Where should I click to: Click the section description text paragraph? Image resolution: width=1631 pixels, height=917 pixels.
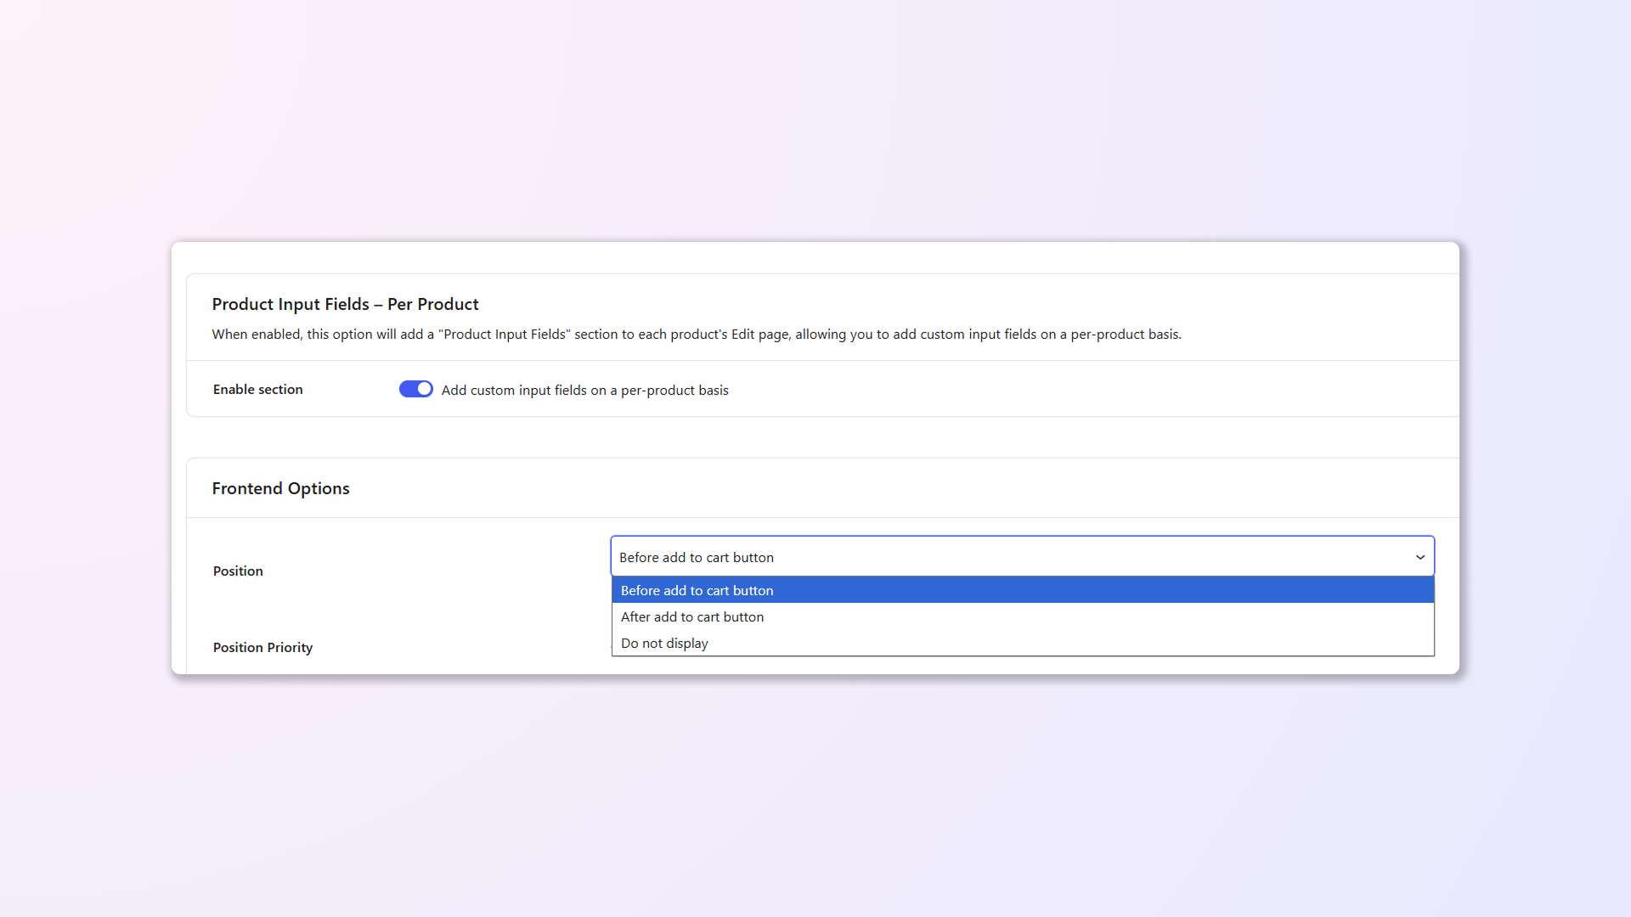click(x=696, y=334)
